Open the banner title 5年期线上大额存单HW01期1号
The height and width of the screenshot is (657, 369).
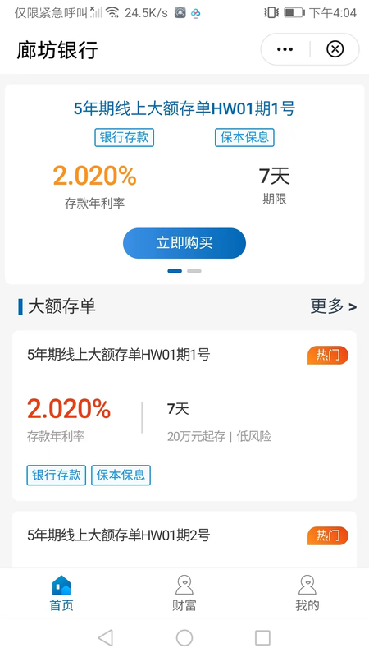(x=184, y=109)
